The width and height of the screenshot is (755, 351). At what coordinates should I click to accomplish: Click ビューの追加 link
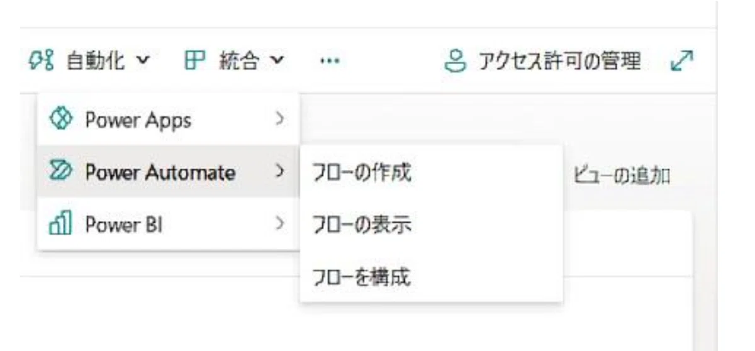click(x=622, y=176)
